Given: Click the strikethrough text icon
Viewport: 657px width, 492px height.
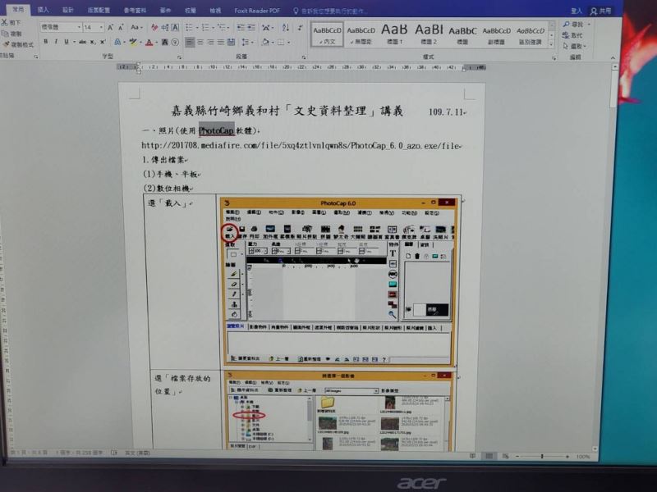Looking at the screenshot, I should pos(81,42).
